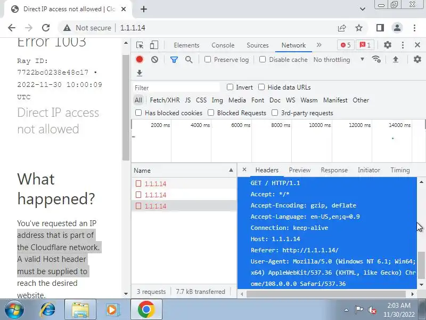The image size is (426, 320).
Task: Open Chrome tab search chevron
Action: click(363, 9)
